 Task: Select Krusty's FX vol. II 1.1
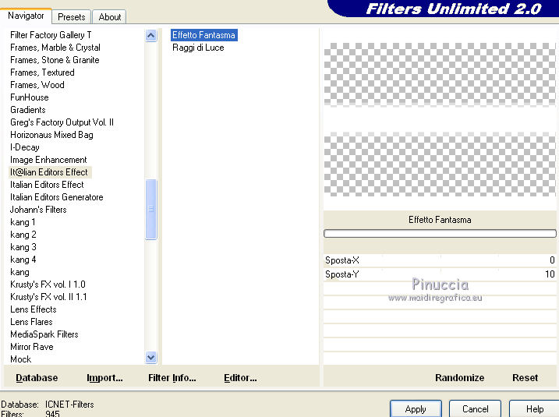pos(48,297)
